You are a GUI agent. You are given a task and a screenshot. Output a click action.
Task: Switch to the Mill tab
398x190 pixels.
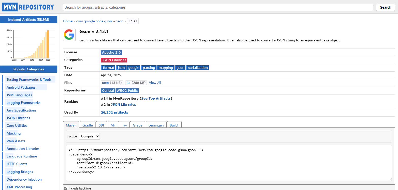click(x=114, y=125)
